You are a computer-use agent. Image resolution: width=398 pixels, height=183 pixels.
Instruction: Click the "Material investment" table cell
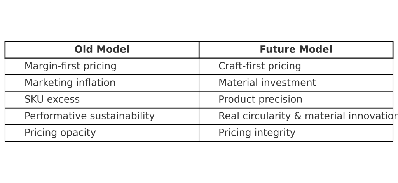[x=267, y=83]
